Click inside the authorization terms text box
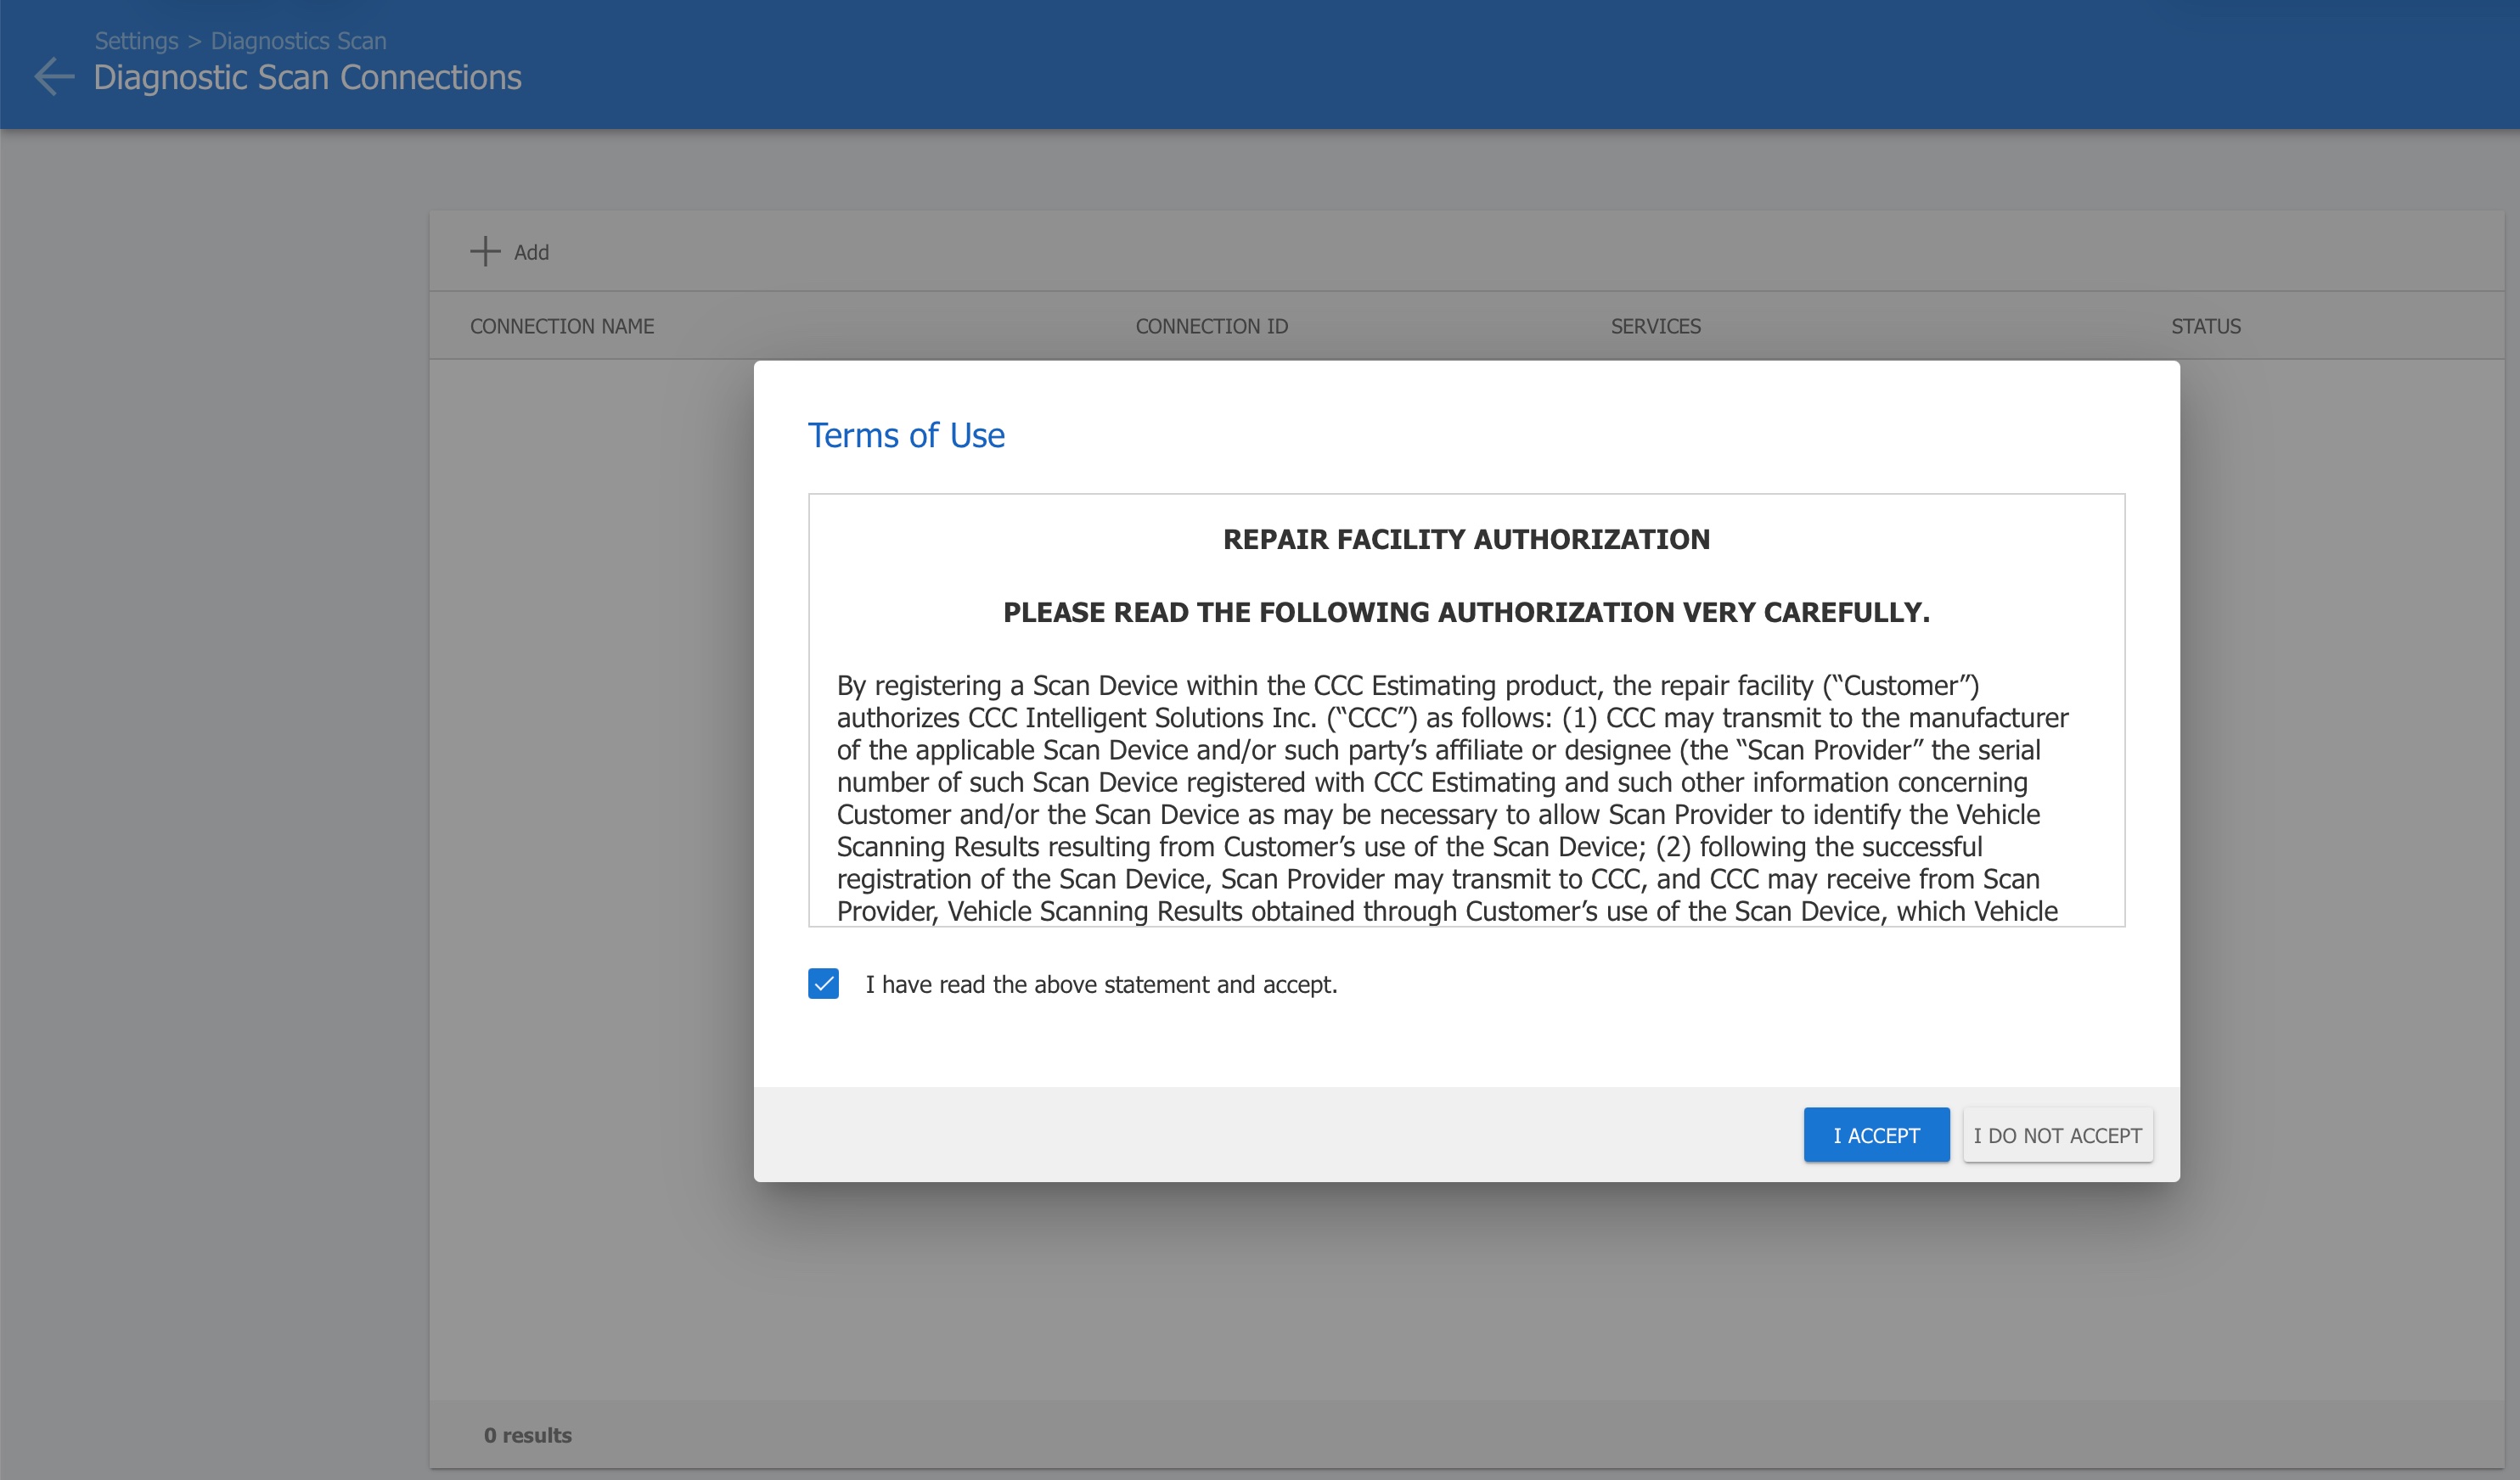This screenshot has width=2520, height=1480. click(1466, 709)
